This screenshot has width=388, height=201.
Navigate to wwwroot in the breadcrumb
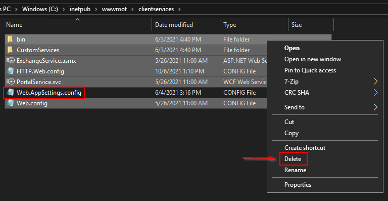point(114,10)
